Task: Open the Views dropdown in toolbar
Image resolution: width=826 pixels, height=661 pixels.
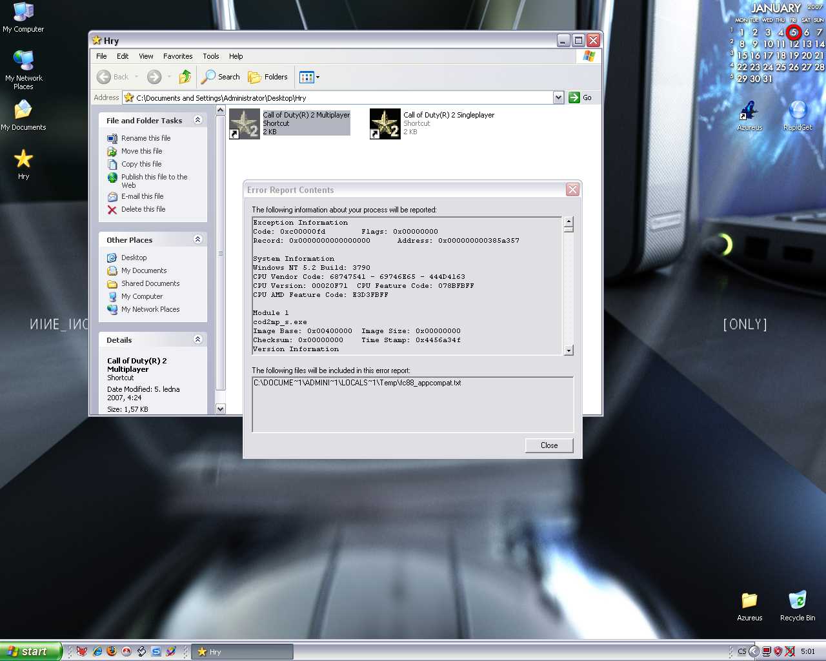Action: tap(310, 77)
